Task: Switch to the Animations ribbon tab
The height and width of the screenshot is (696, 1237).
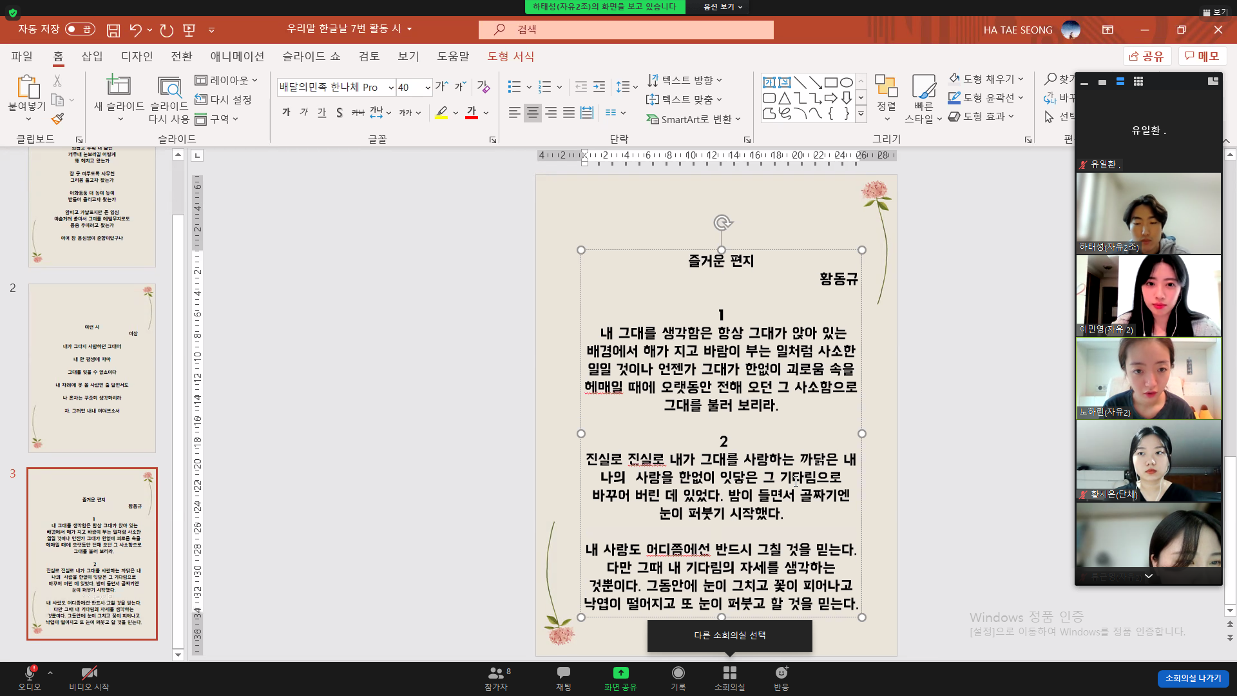Action: 237,56
